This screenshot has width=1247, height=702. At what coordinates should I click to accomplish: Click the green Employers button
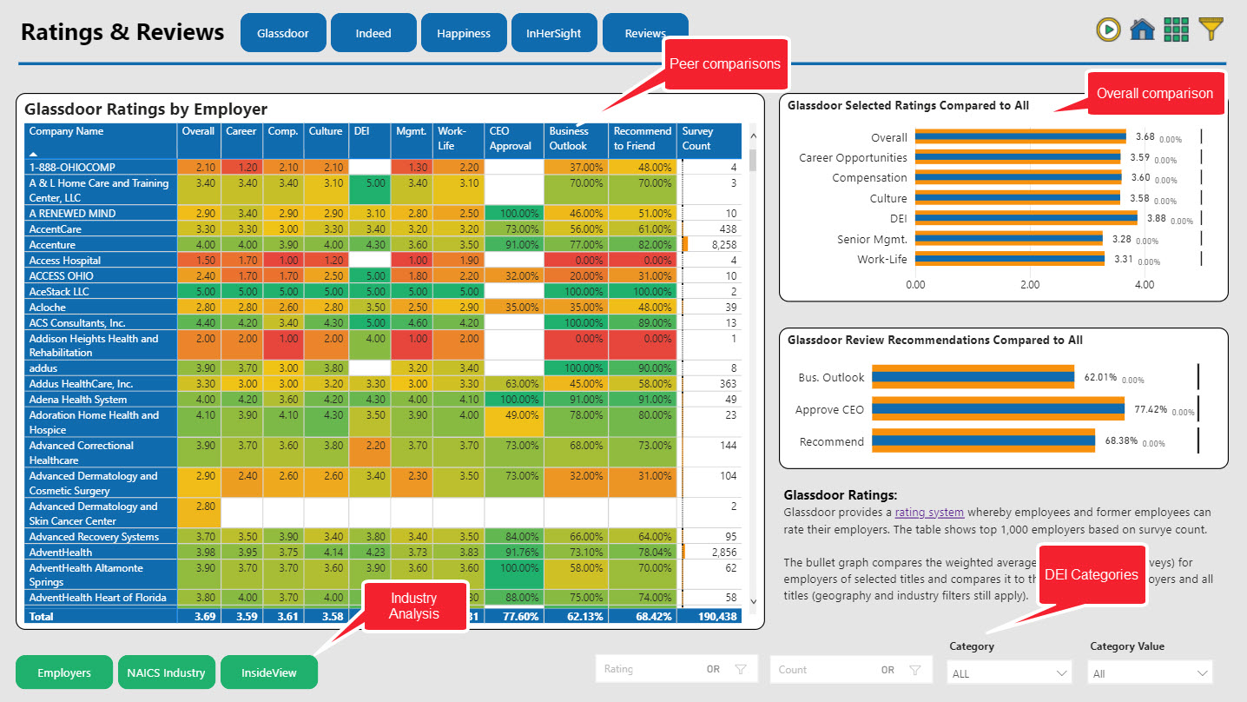coord(63,672)
